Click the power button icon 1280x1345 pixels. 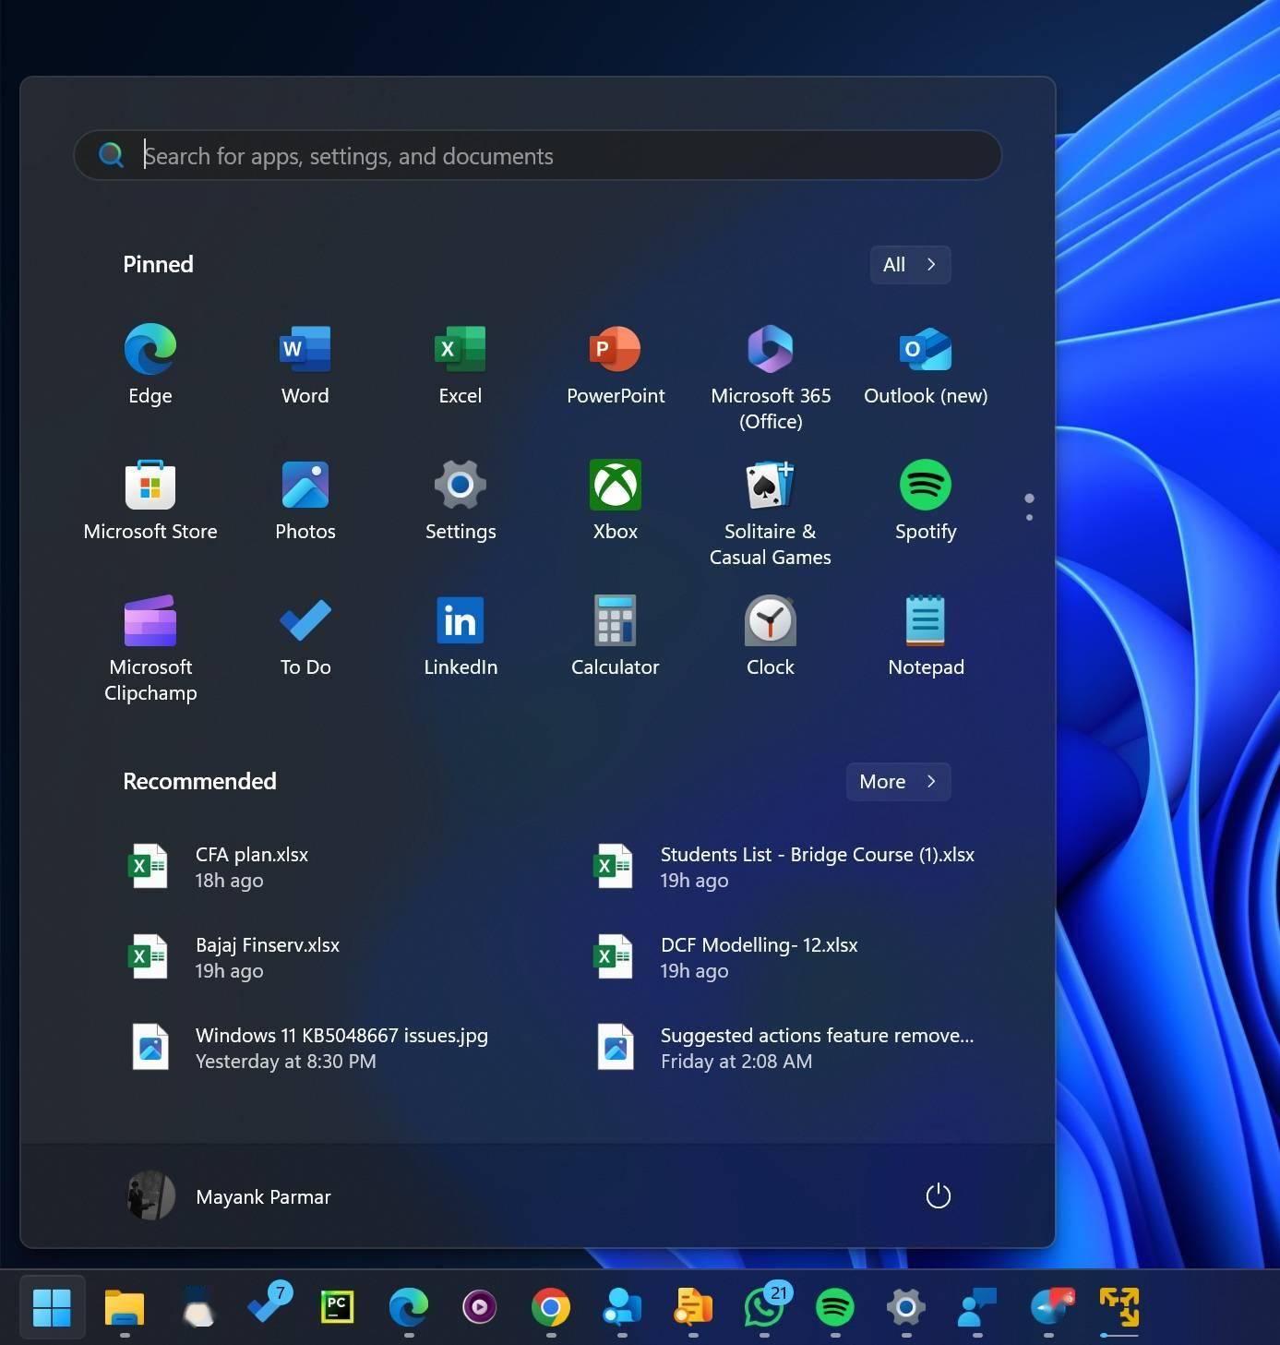938,1196
